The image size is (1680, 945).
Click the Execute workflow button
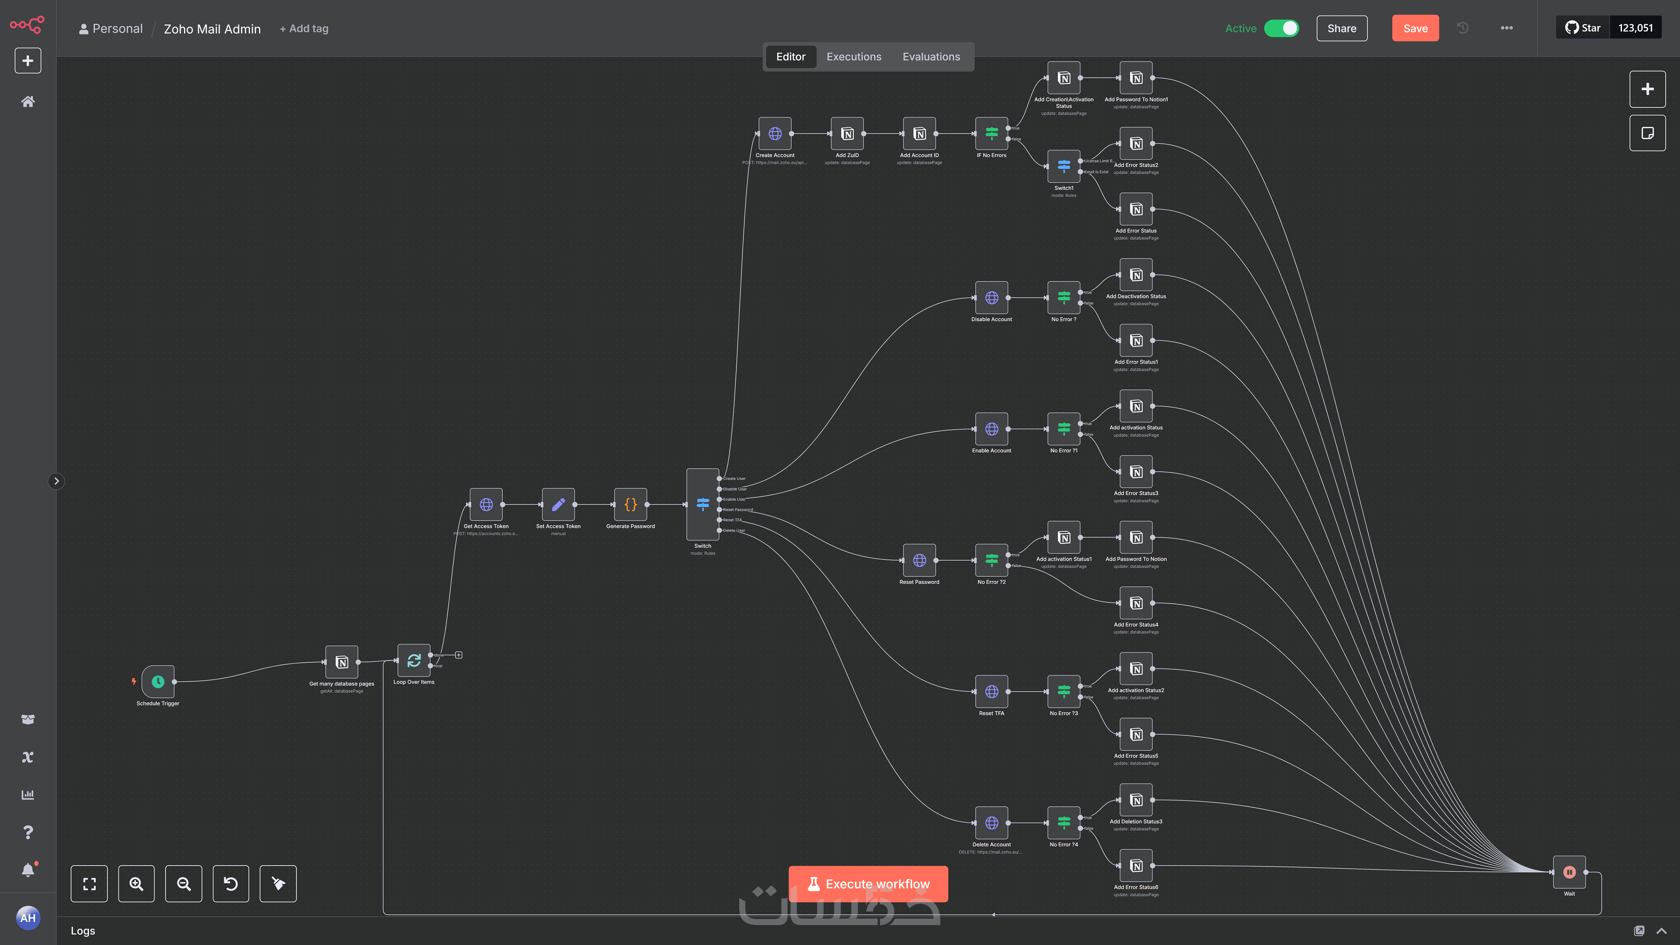868,884
